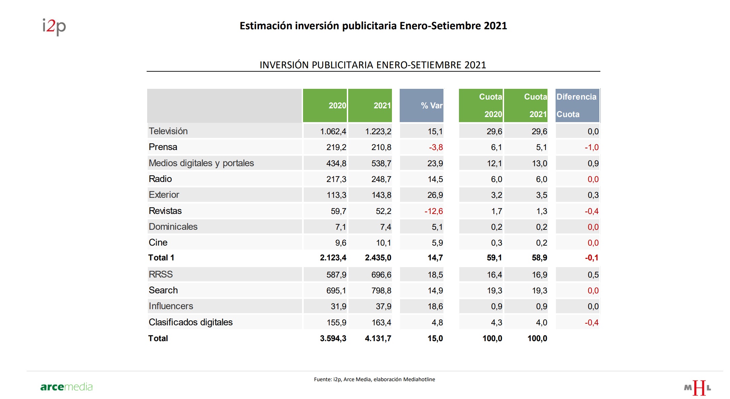Click Prensa 2020 value 219,2
Screen dimensions: 730x399
click(336, 147)
